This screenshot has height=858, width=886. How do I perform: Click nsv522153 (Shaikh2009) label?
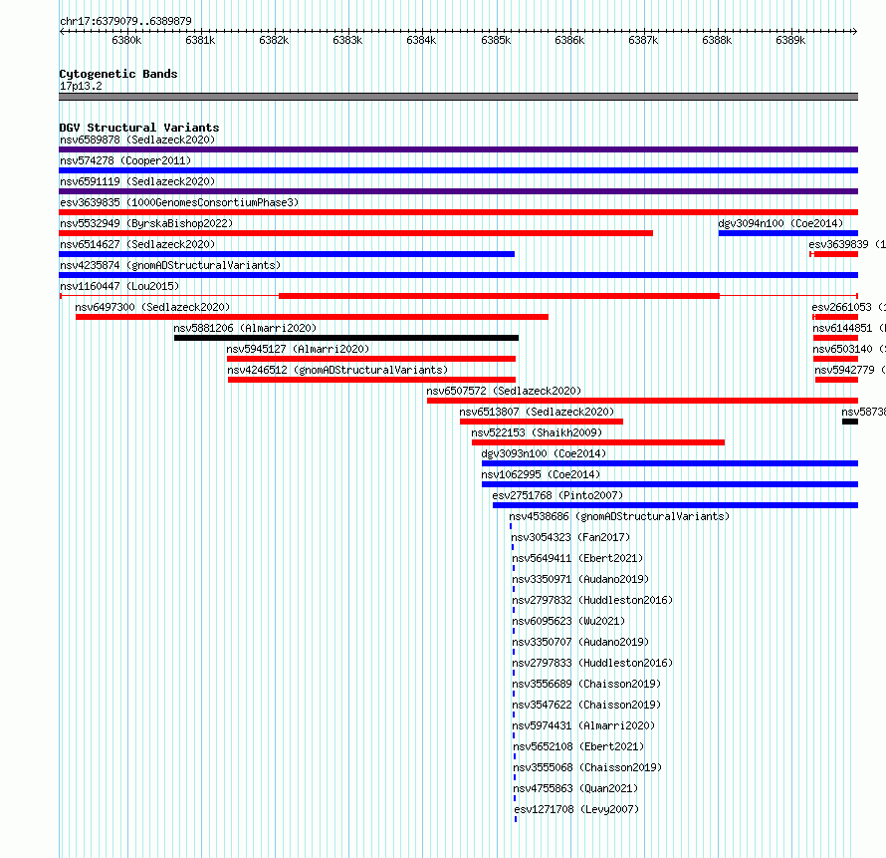click(537, 432)
